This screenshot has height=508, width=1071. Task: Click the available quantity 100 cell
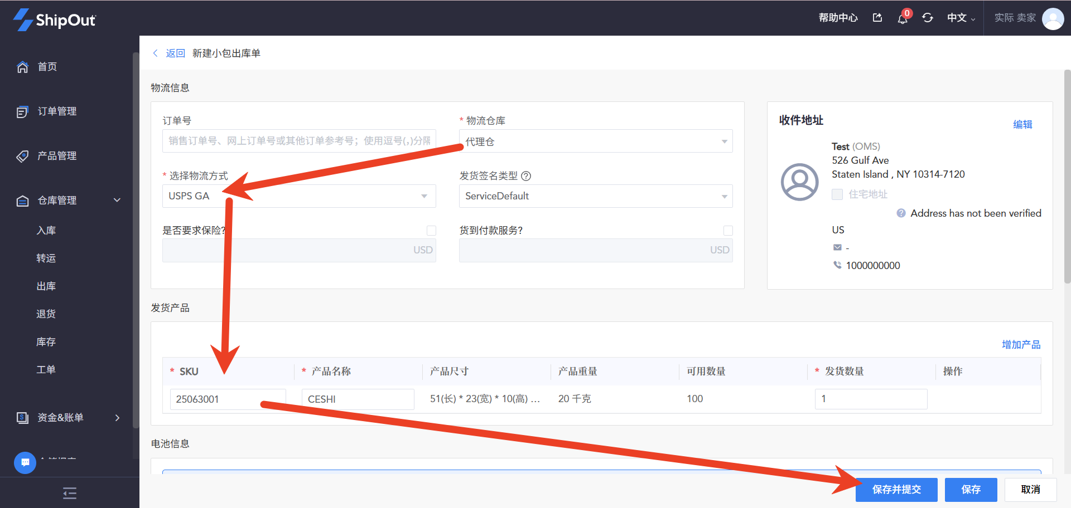pyautogui.click(x=694, y=399)
